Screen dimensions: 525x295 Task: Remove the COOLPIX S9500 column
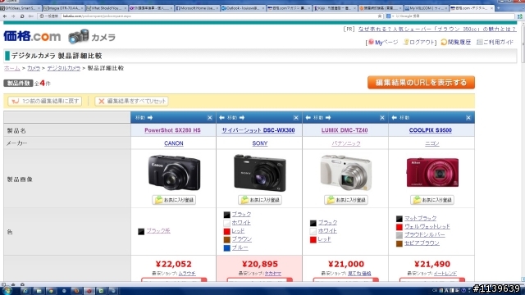click(468, 118)
